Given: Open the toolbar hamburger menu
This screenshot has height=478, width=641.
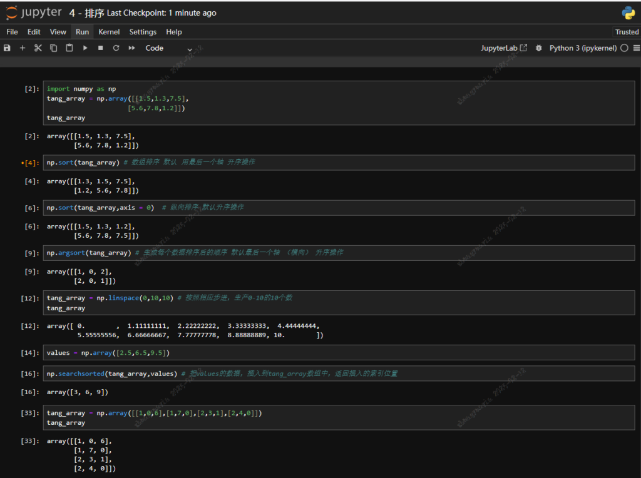Looking at the screenshot, I should pyautogui.click(x=637, y=48).
